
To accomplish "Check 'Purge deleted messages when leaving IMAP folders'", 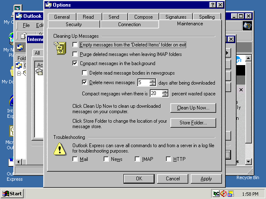I will point(75,54).
